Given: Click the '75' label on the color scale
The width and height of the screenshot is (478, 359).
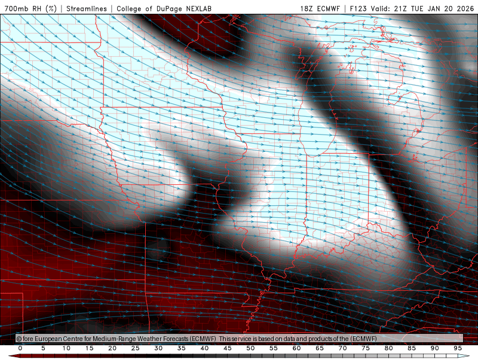Looking at the screenshot, I should point(366,348).
